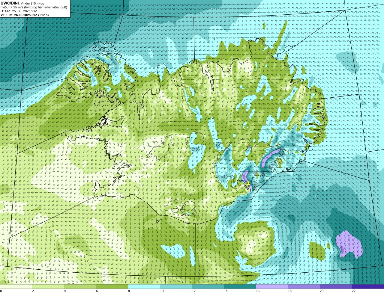The height and width of the screenshot is (293, 384).
Task: Click the "20" label on the color scale
Action: click(322, 291)
